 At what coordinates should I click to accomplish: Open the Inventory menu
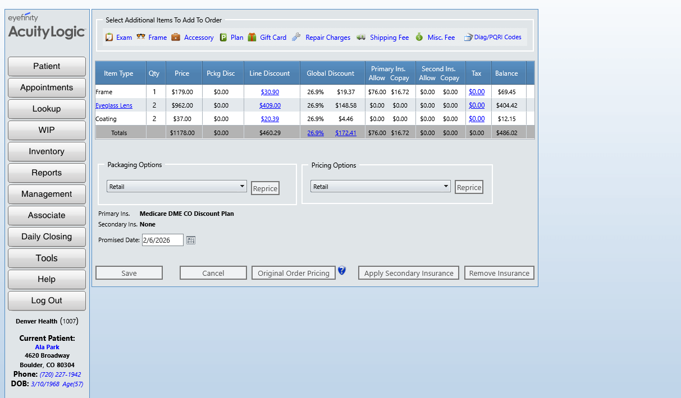(x=47, y=151)
